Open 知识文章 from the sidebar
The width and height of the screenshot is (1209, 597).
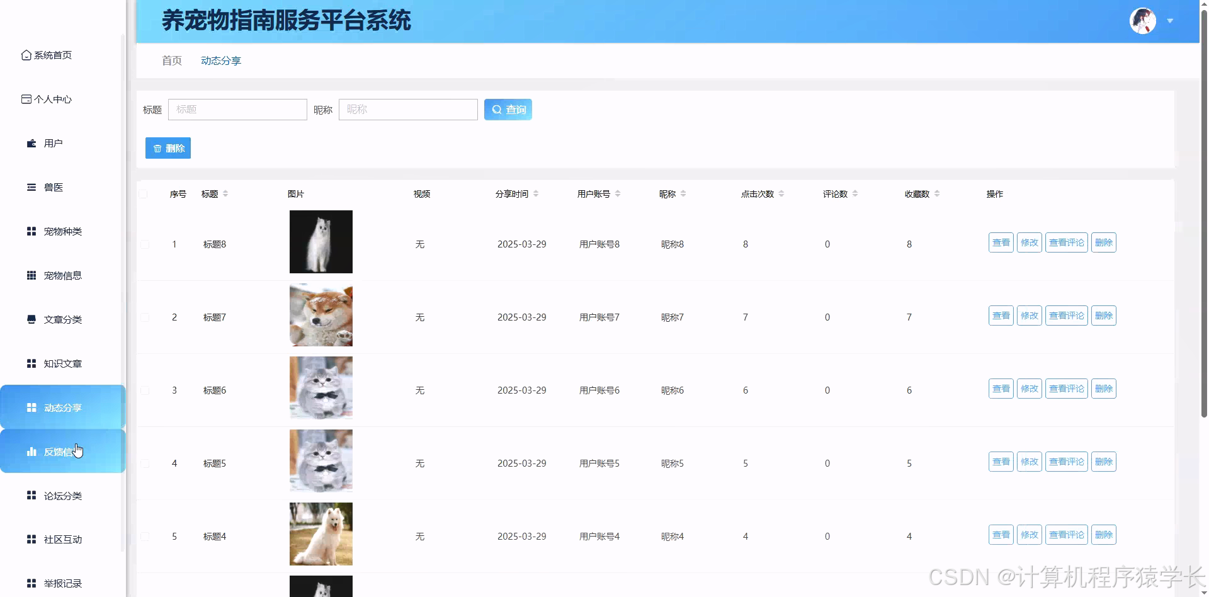[x=62, y=363]
